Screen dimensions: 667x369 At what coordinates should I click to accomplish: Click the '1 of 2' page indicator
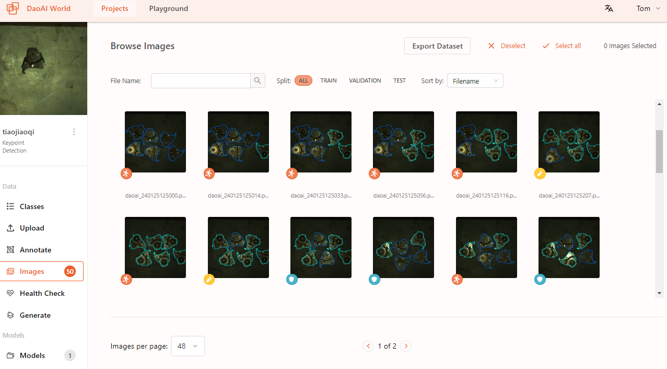tap(387, 346)
